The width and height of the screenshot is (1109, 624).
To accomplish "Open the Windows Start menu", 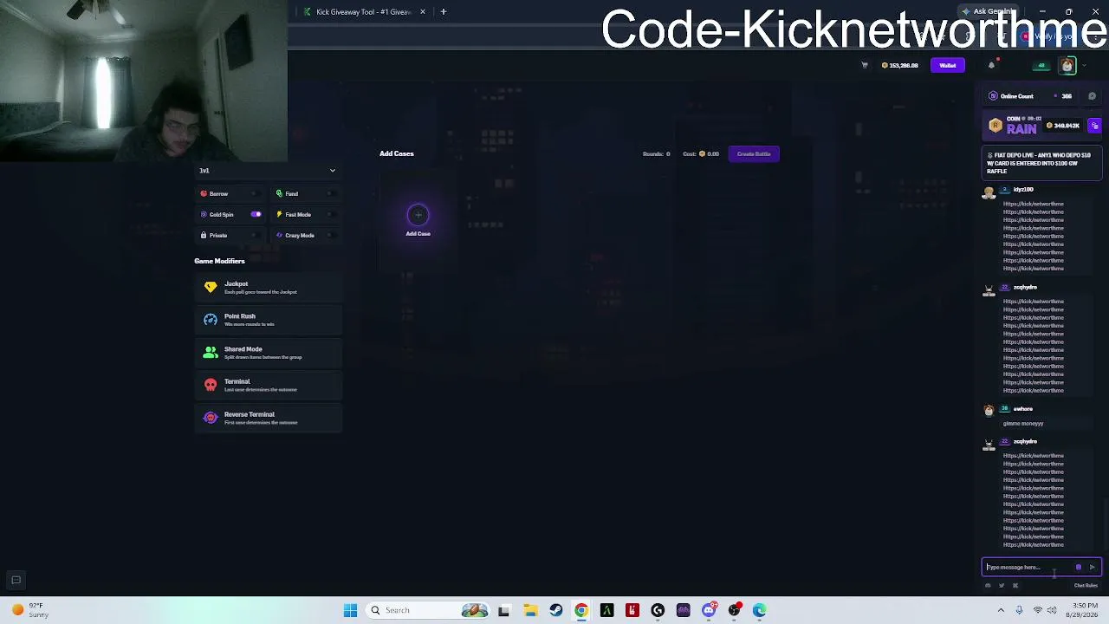I will pyautogui.click(x=350, y=610).
